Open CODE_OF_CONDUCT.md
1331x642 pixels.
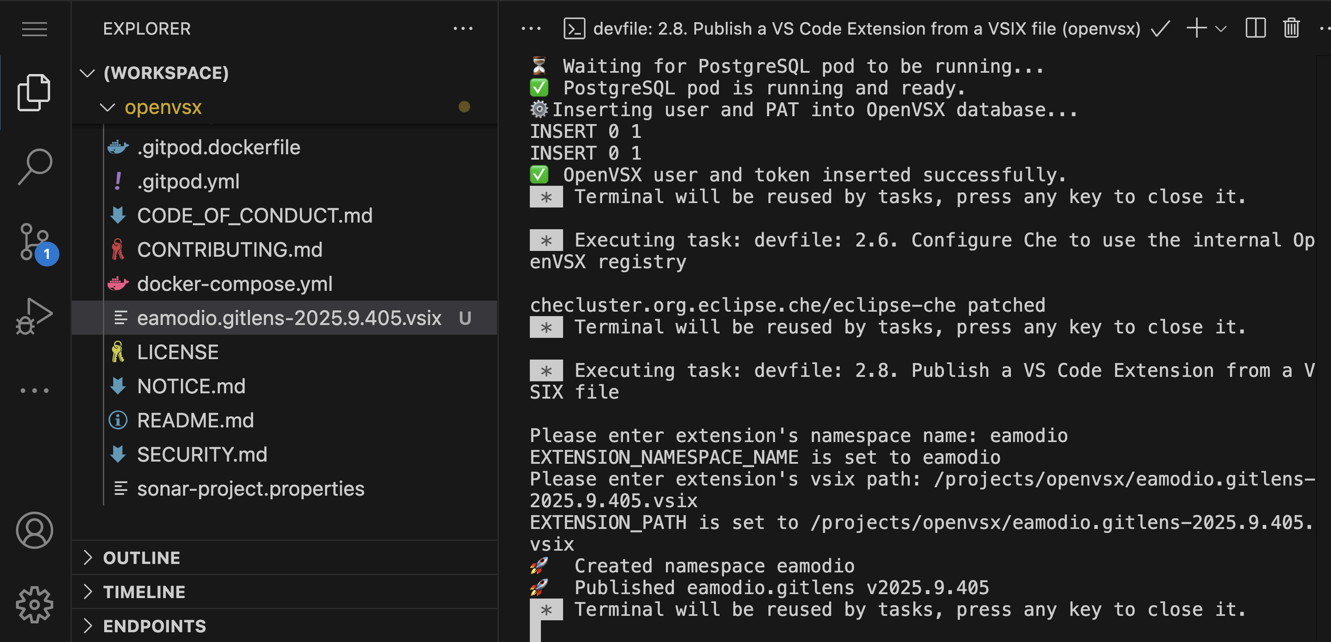pos(285,216)
